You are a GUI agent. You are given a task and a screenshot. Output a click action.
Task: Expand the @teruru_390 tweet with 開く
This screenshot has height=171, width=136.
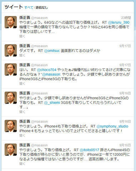[x=22, y=36]
